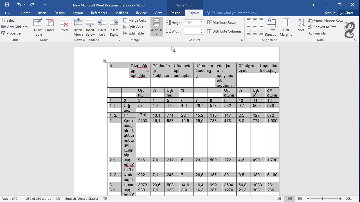Sort the table data
The height and width of the screenshot is (202, 360).
click(301, 25)
